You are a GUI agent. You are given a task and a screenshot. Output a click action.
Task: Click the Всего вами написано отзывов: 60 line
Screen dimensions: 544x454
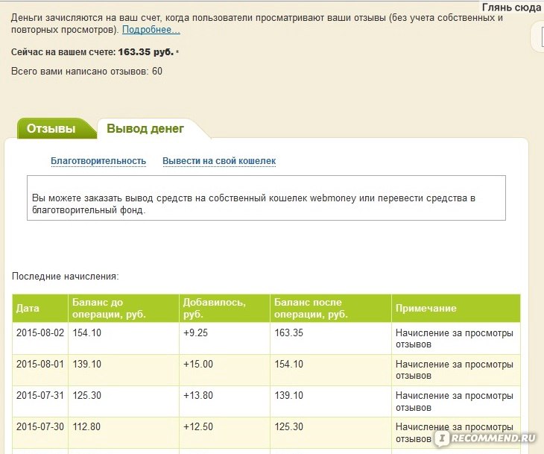pos(86,72)
